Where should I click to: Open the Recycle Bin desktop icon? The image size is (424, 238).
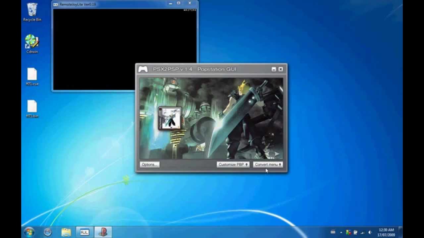click(32, 12)
